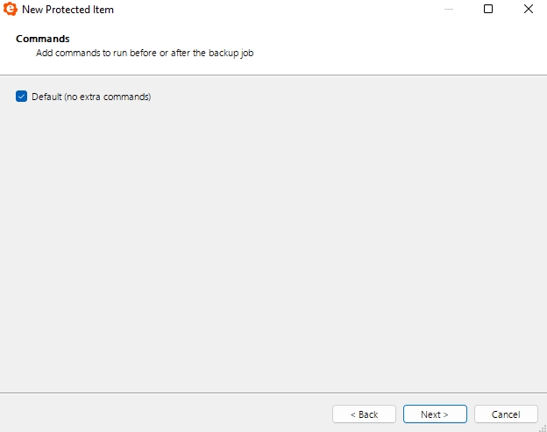This screenshot has height=432, width=547.
Task: Click the 'Default (no extra commands)' label text
Action: click(91, 97)
